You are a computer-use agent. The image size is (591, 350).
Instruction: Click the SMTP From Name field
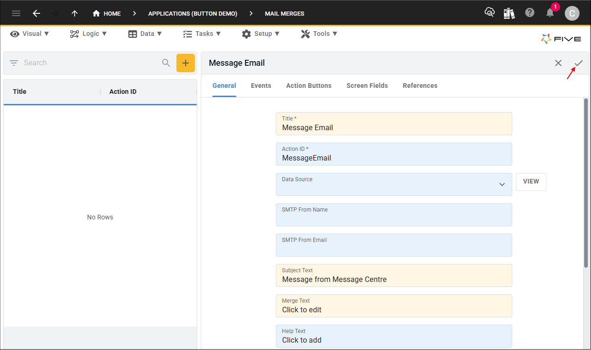(394, 215)
